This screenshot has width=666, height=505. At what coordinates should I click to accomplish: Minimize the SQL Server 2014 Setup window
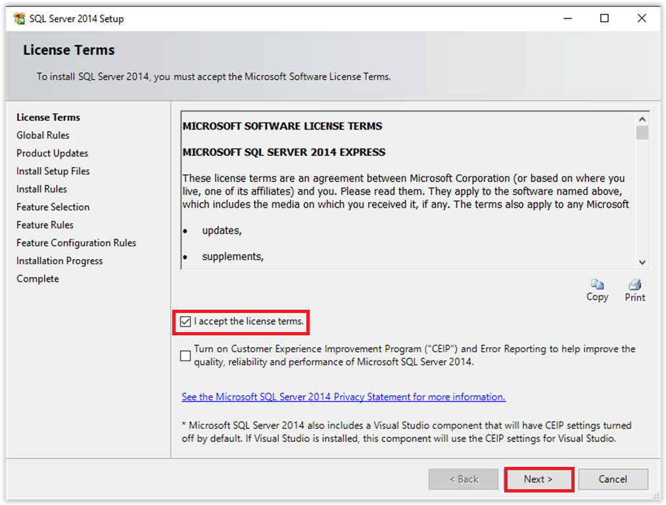click(568, 18)
